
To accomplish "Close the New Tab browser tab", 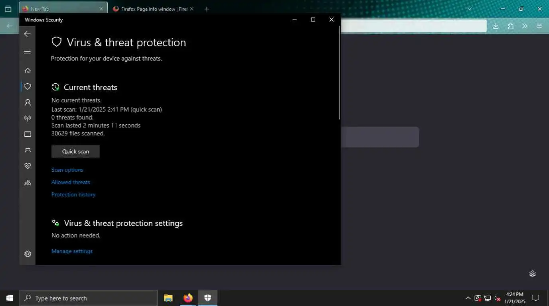I will click(x=101, y=9).
